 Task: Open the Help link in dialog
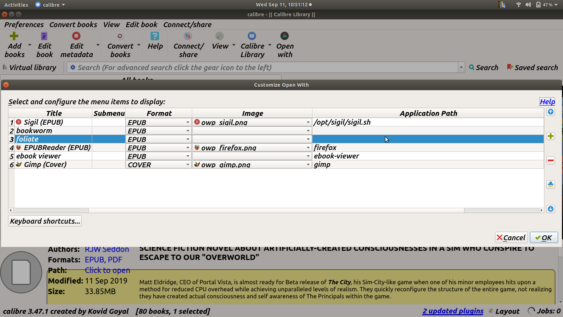coord(547,102)
